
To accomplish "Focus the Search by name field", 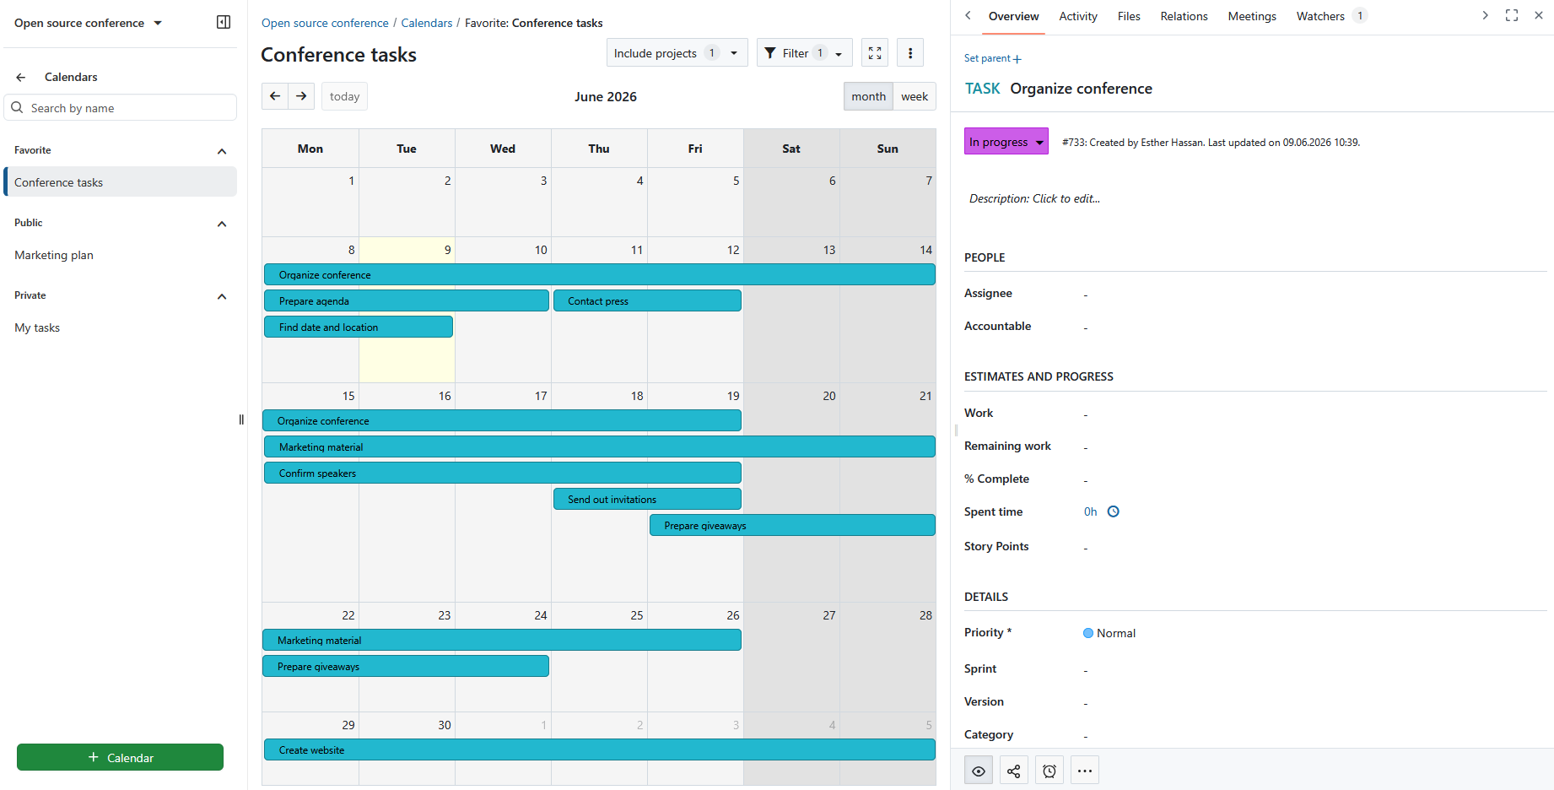I will click(x=121, y=108).
